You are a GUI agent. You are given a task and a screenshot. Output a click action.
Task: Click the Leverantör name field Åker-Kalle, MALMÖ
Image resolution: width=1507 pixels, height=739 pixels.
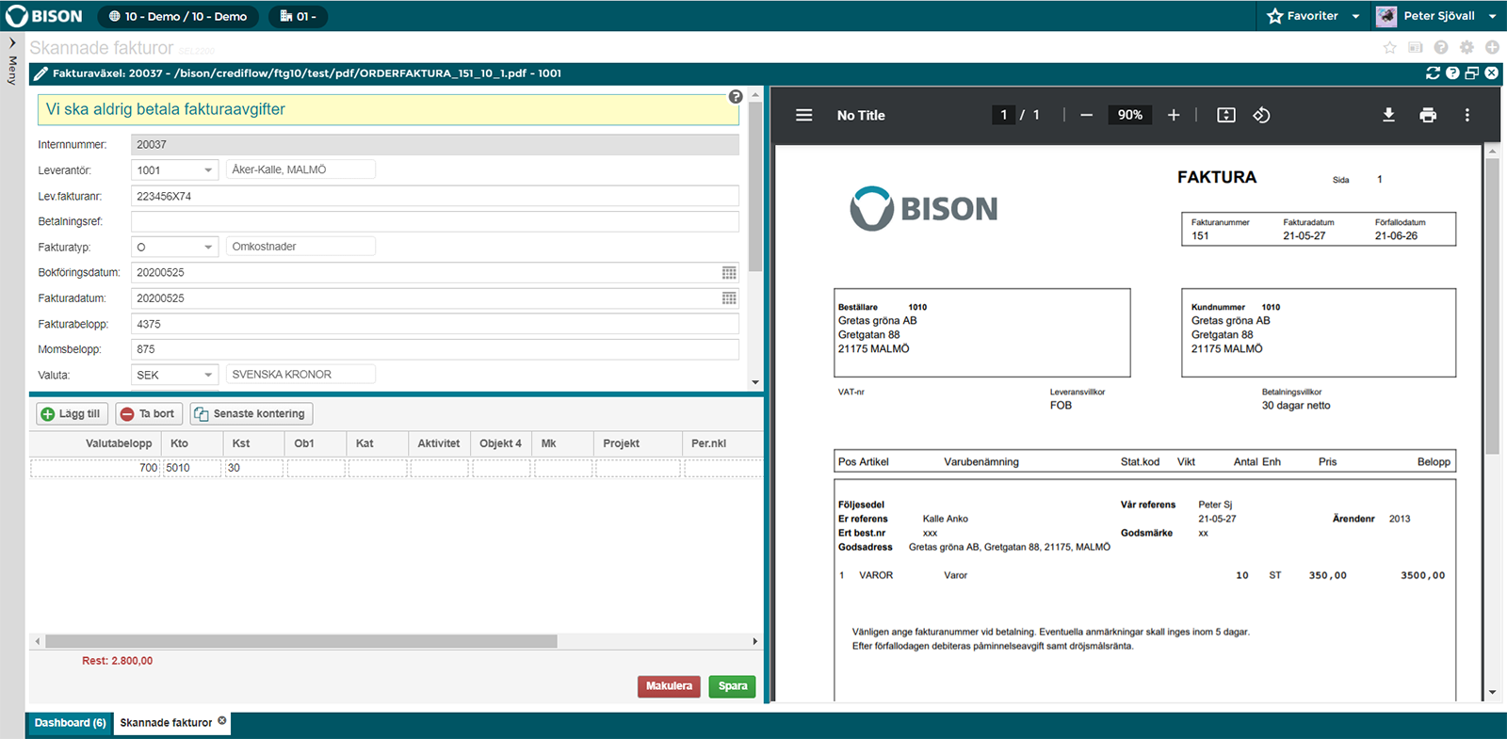click(301, 169)
